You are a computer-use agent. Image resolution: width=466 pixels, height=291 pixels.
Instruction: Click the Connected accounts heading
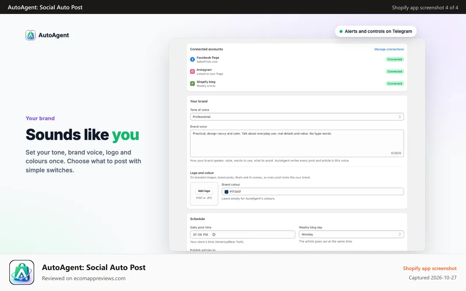click(x=207, y=49)
